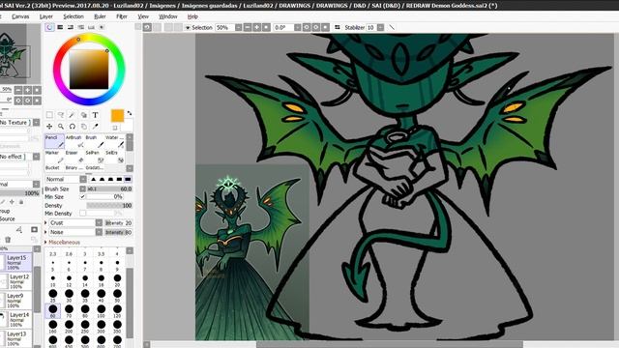This screenshot has height=348, width=619.
Task: Select the Binary pen tool
Action: click(74, 168)
